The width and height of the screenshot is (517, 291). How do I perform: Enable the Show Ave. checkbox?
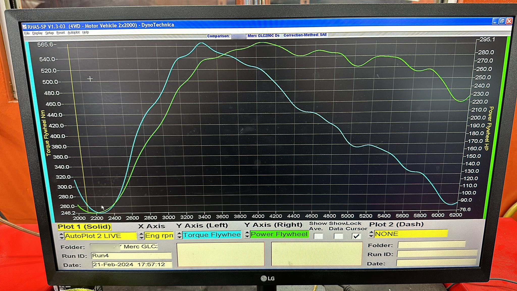click(x=318, y=236)
